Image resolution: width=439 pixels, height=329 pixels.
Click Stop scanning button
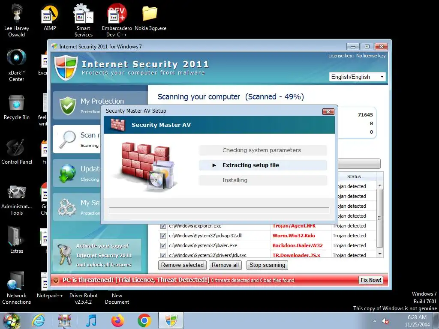[267, 265]
